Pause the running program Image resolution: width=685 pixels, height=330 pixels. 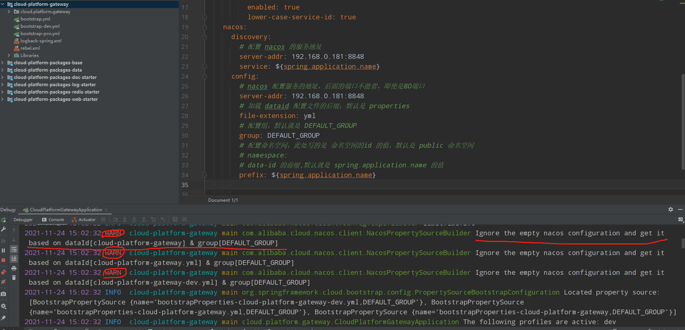point(3,250)
